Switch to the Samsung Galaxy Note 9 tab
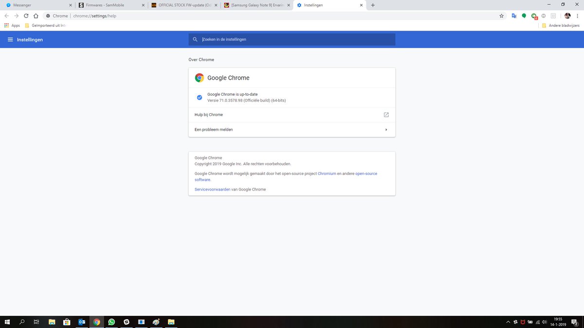Screen dimensions: 584x328 256,5
